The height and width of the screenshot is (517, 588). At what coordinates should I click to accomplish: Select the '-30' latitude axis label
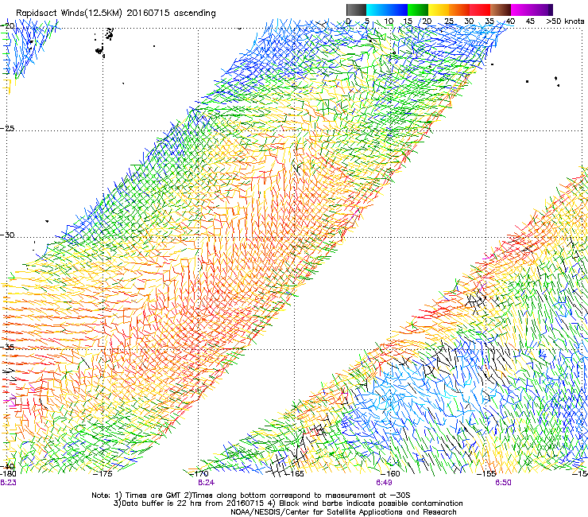click(x=7, y=235)
